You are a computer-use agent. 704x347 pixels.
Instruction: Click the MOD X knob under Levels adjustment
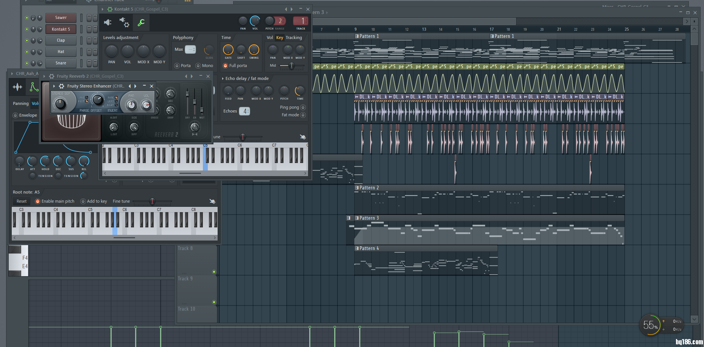(x=143, y=51)
